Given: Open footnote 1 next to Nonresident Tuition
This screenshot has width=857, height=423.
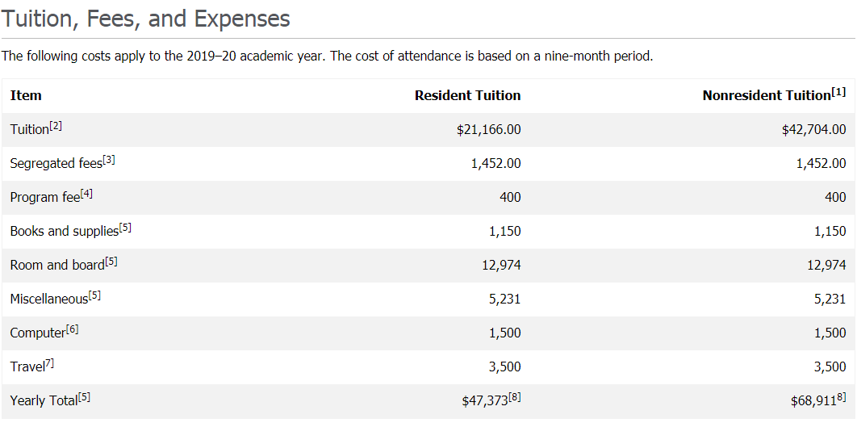Looking at the screenshot, I should pyautogui.click(x=839, y=92).
